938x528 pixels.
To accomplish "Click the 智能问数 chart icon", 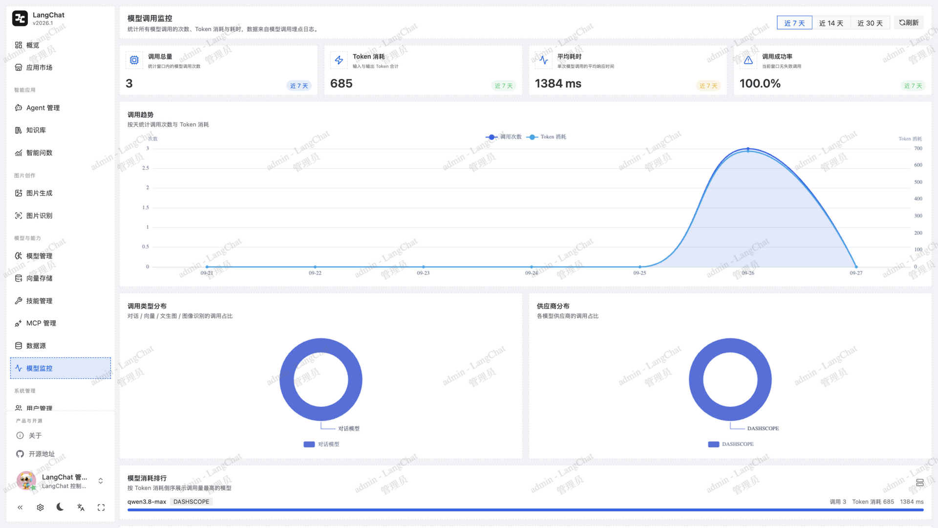I will point(19,153).
